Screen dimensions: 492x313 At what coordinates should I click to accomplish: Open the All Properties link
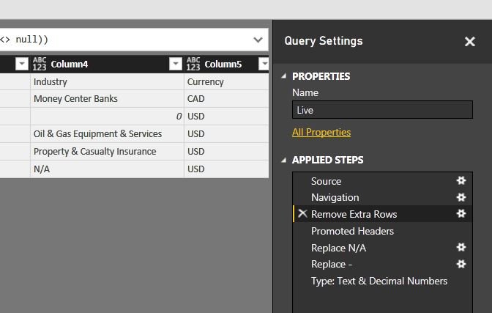tap(321, 133)
